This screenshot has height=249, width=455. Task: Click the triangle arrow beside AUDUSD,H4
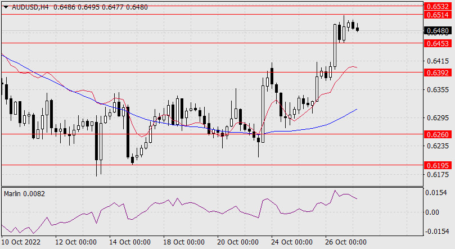(6, 5)
